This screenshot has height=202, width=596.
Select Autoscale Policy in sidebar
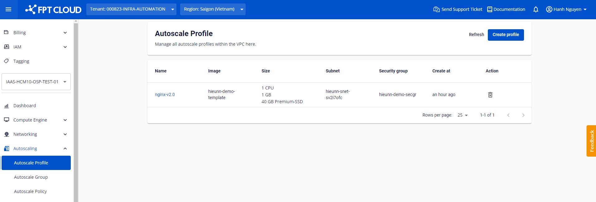pyautogui.click(x=30, y=191)
